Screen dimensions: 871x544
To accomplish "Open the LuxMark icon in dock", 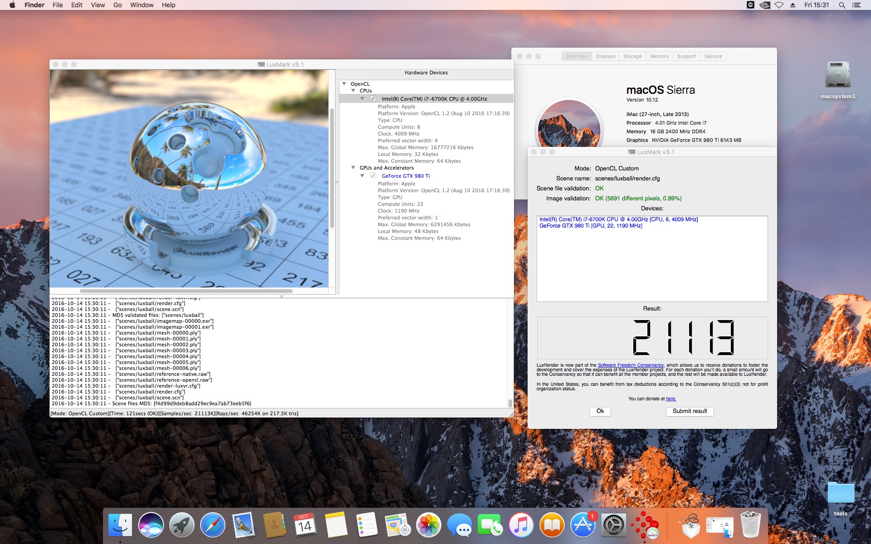I will tap(645, 525).
